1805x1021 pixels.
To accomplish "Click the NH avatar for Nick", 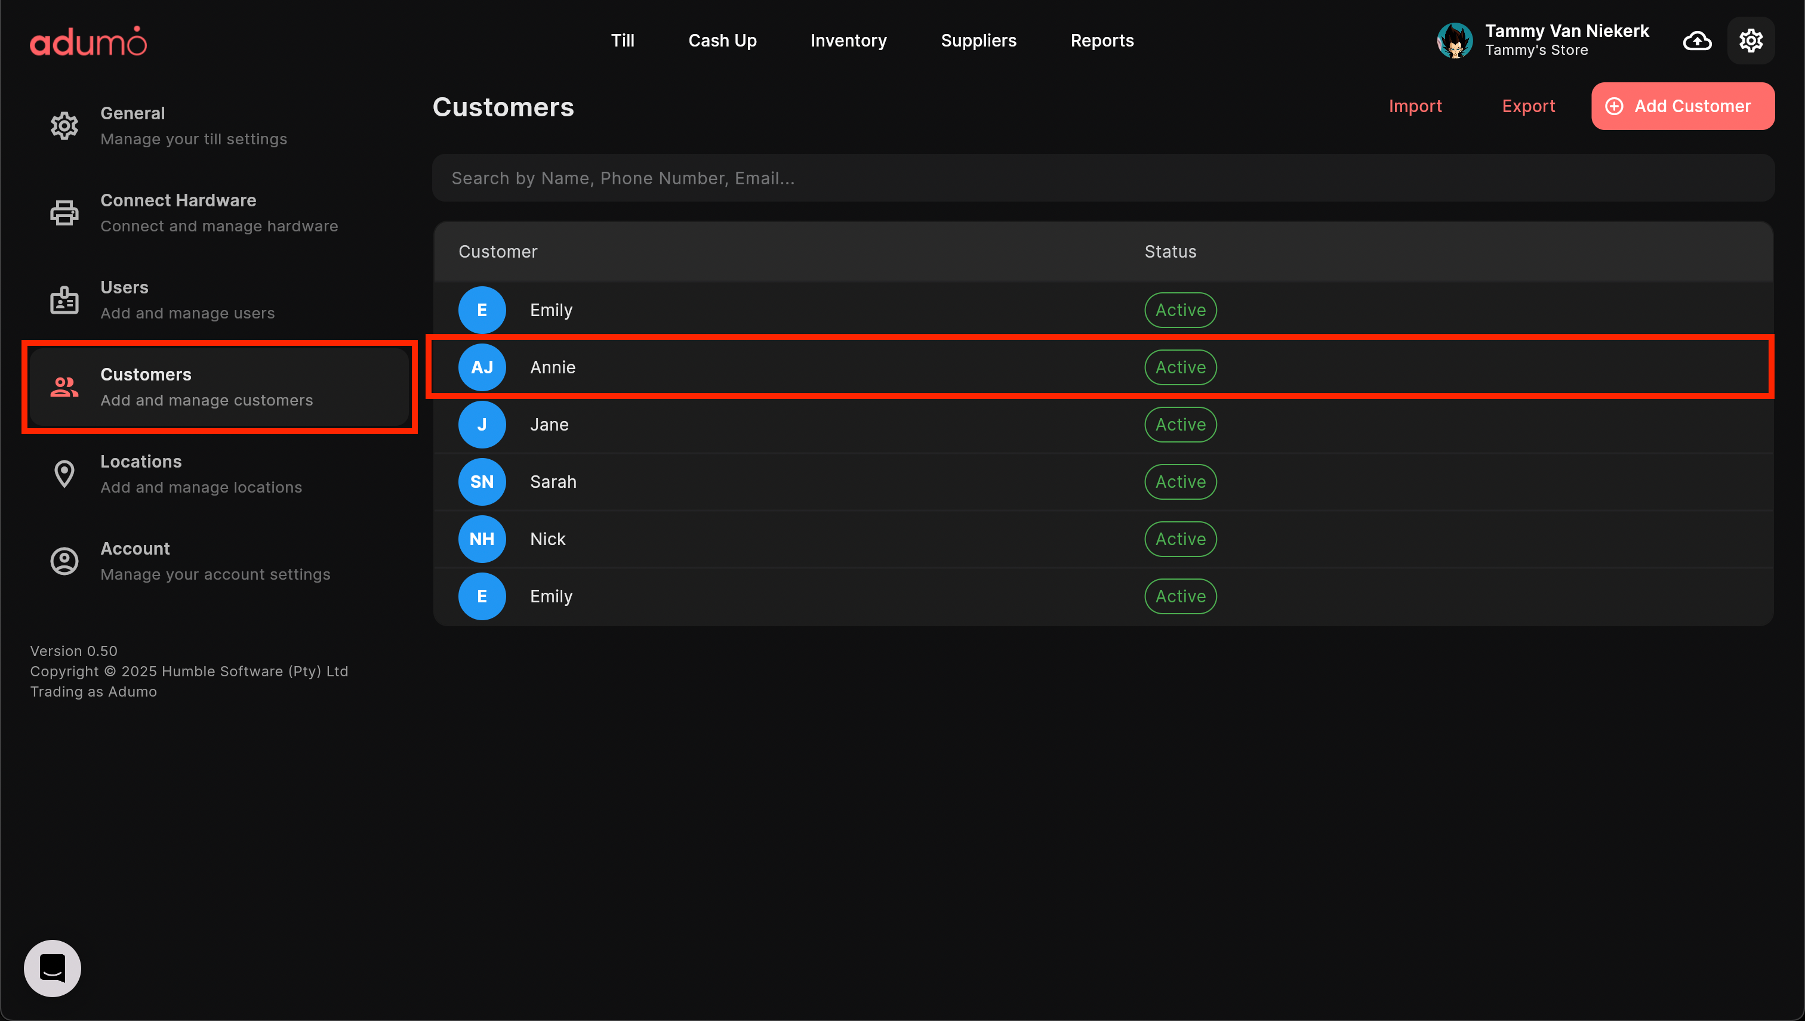I will coord(482,539).
